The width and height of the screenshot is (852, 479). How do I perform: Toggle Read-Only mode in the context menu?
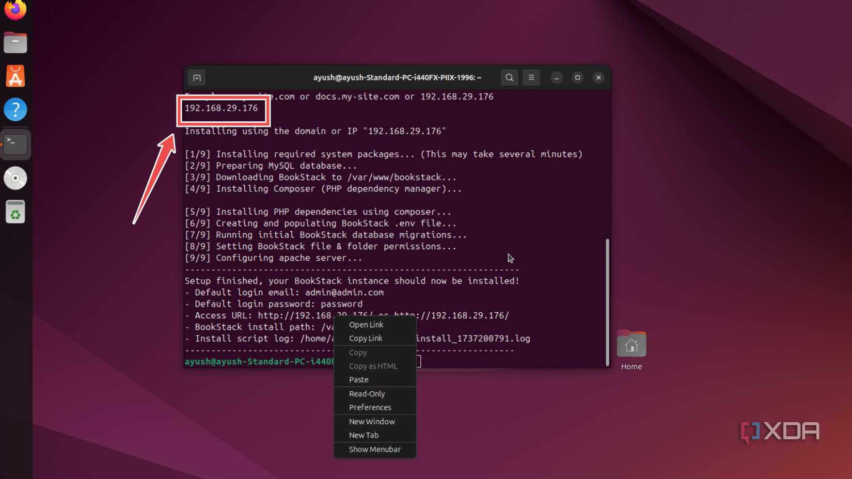(x=367, y=393)
